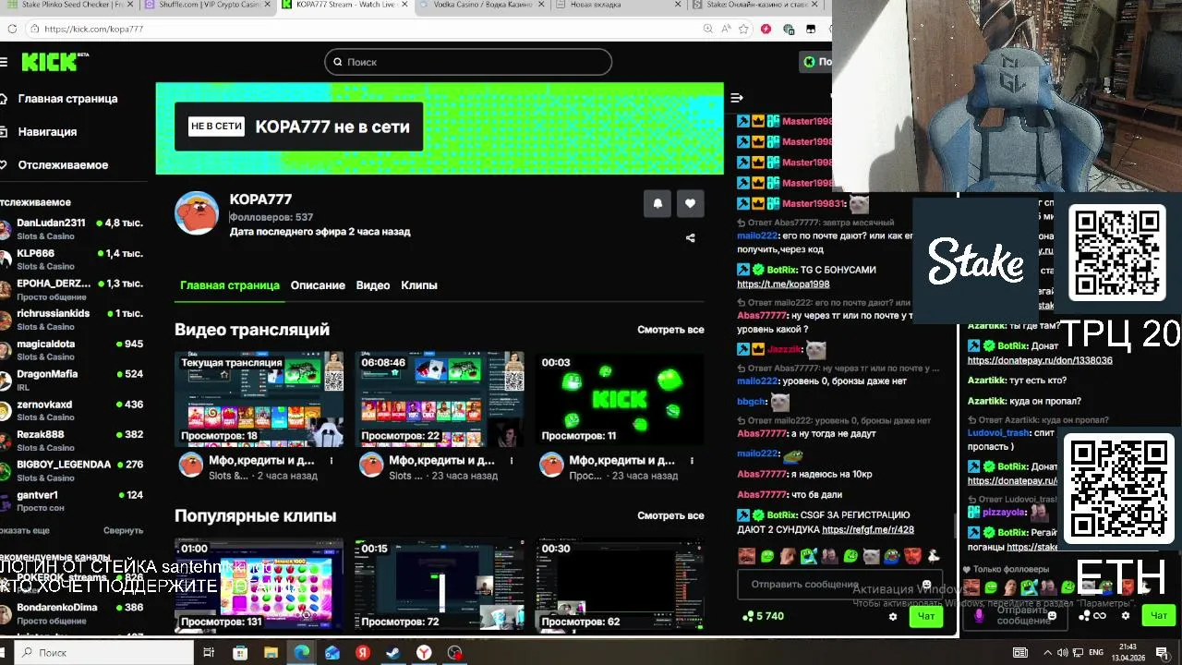The width and height of the screenshot is (1182, 665).
Task: Add page to favorites with the star icon
Action: pyautogui.click(x=743, y=29)
